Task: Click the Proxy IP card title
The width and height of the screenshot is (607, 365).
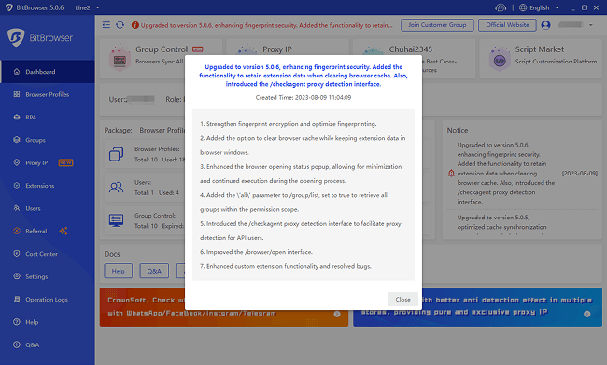Action: point(276,49)
